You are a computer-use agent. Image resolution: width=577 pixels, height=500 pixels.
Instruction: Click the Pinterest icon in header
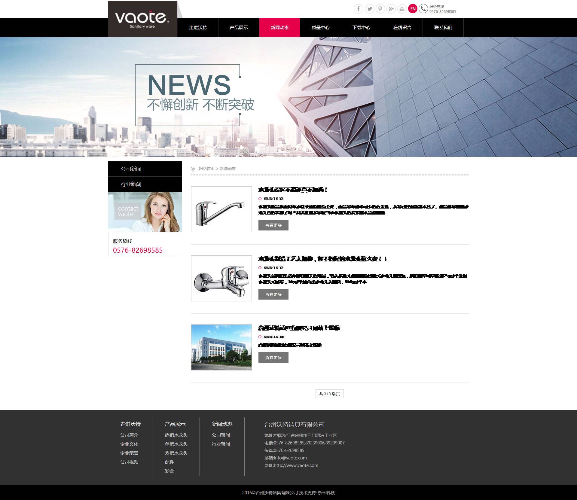tap(380, 9)
